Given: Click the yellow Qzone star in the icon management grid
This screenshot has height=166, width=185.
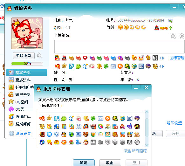Looking at the screenshot, I should click(x=49, y=118).
